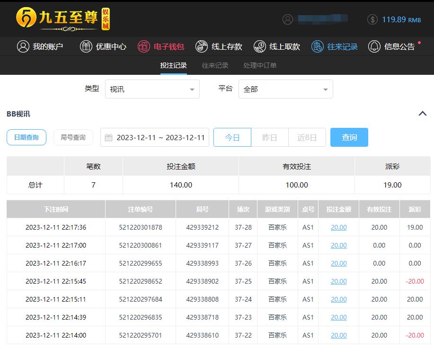
Task: Click bet number 521220300861
Action: [141, 245]
